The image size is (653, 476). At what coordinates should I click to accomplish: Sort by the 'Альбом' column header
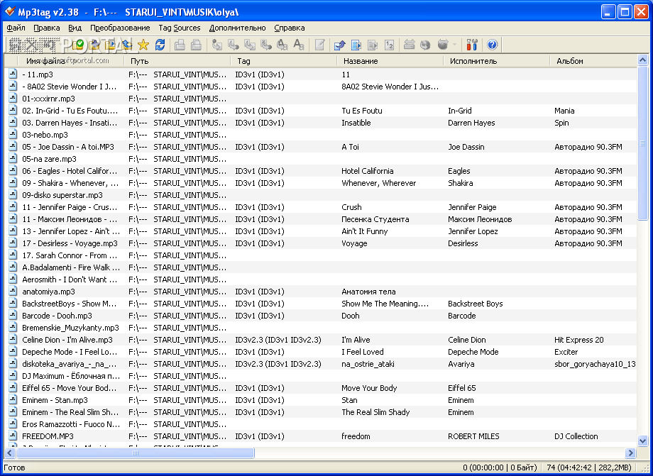[593, 61]
